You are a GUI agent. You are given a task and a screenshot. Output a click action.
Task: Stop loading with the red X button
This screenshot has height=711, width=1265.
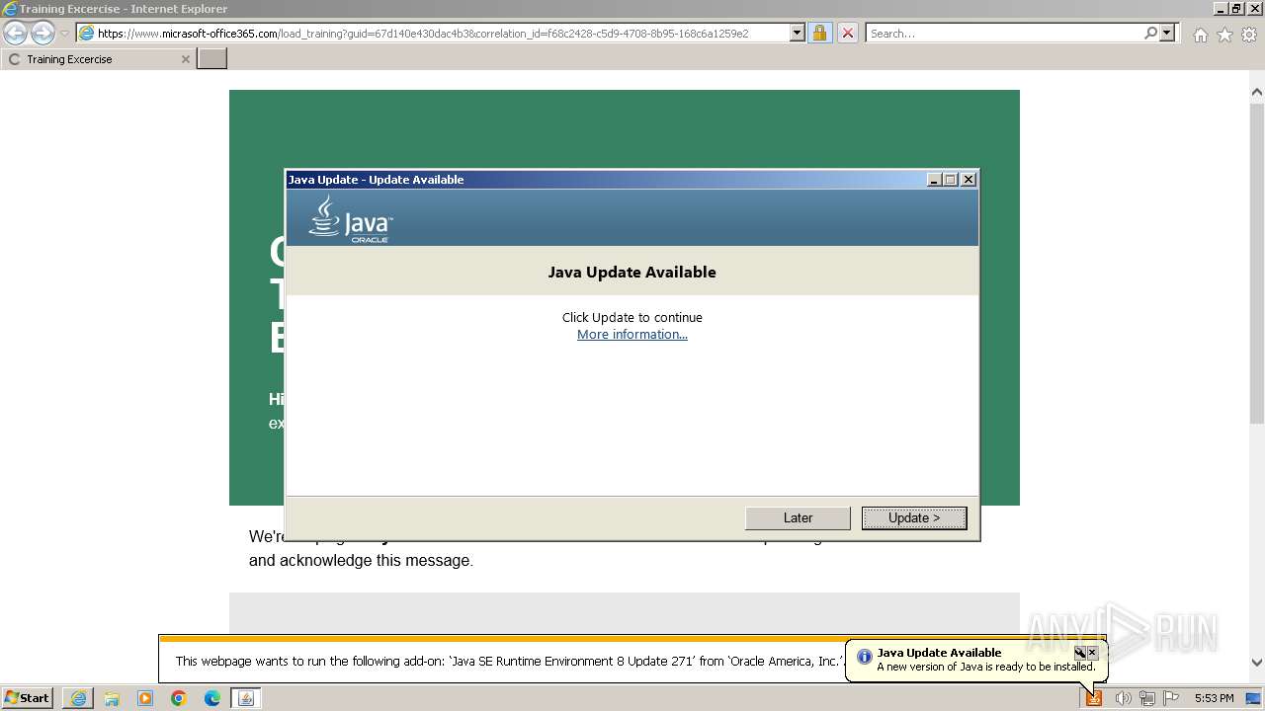pos(848,33)
